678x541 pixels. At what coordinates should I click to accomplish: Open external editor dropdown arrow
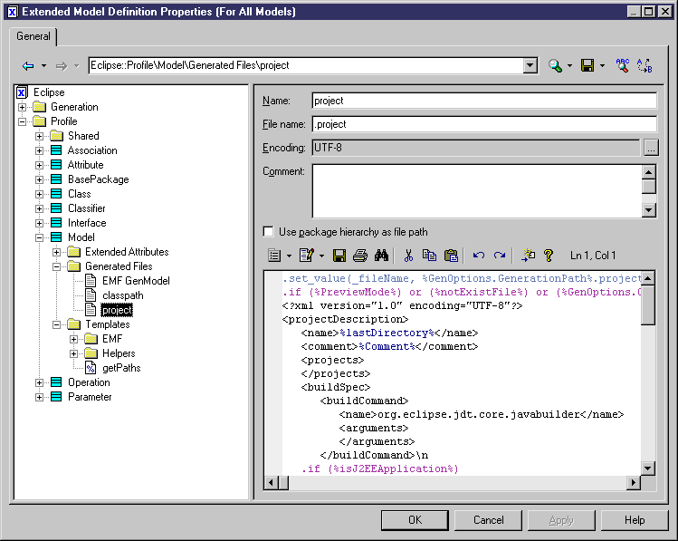(x=321, y=256)
